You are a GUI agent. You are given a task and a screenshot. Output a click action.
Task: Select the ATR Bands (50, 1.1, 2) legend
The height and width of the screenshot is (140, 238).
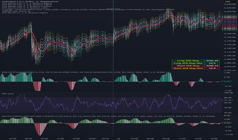point(27,3)
